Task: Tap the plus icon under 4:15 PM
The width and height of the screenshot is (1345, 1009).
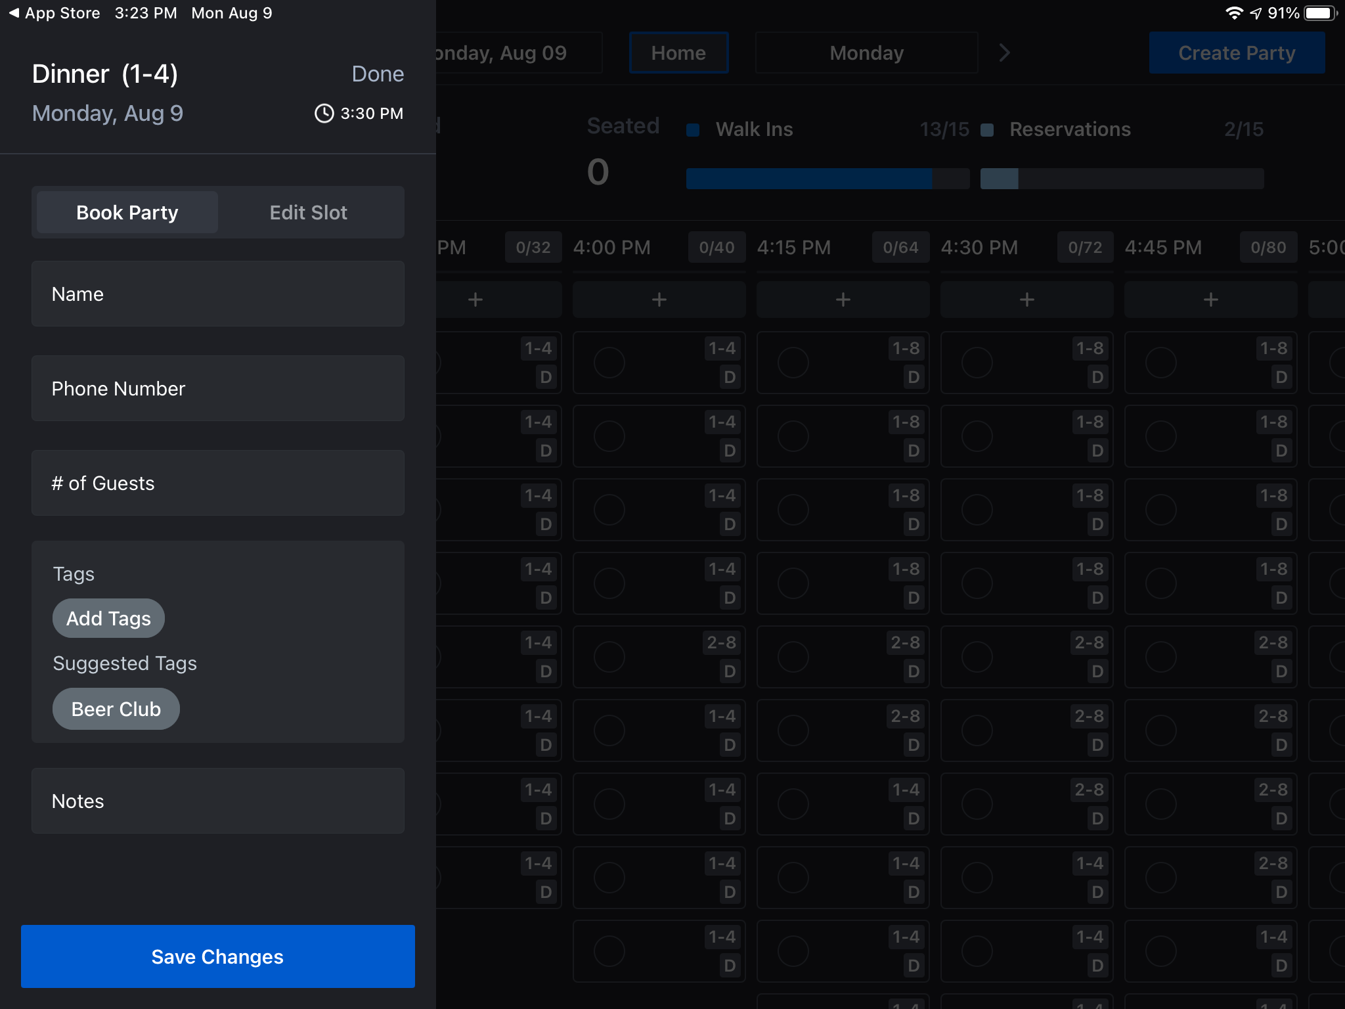Action: (x=843, y=300)
